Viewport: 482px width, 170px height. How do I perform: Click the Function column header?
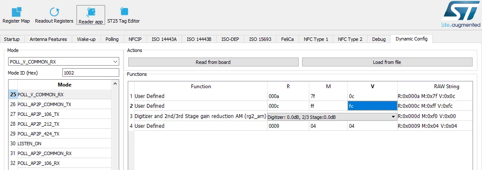201,86
